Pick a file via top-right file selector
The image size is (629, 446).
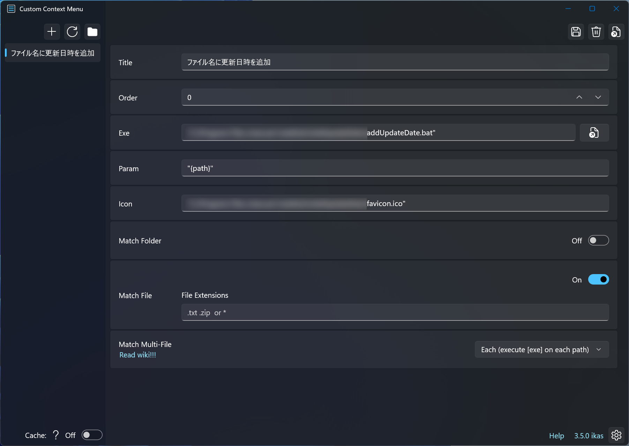(x=616, y=32)
